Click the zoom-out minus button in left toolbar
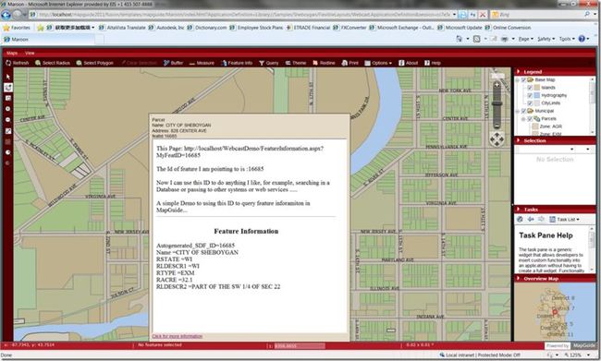 click(8, 119)
